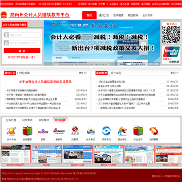The width and height of the screenshot is (182, 182).
Task: Open the Baidu icon link
Action: [43, 131]
